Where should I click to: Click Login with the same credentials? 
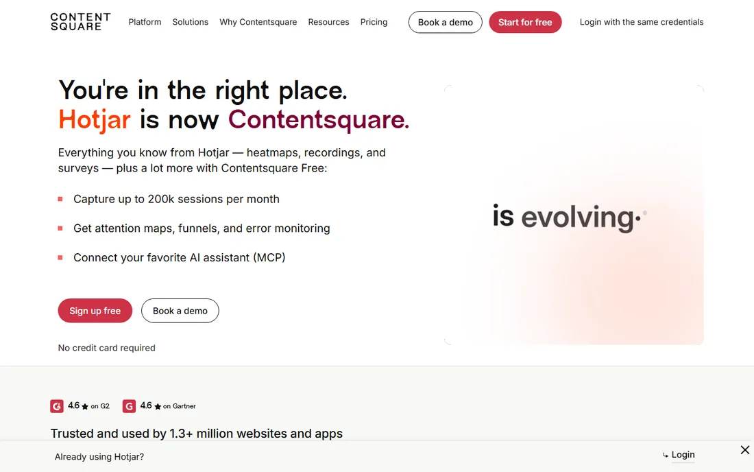tap(642, 22)
